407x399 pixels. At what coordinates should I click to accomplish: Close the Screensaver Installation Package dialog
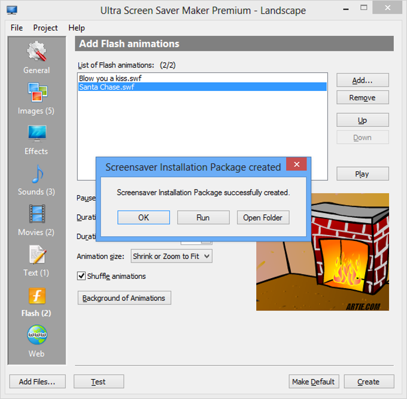pos(296,165)
